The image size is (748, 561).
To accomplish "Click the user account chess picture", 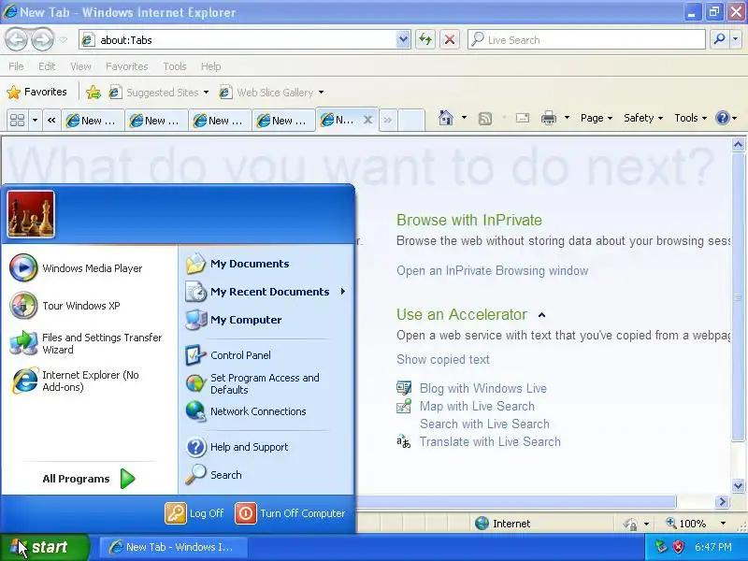I will [x=31, y=214].
